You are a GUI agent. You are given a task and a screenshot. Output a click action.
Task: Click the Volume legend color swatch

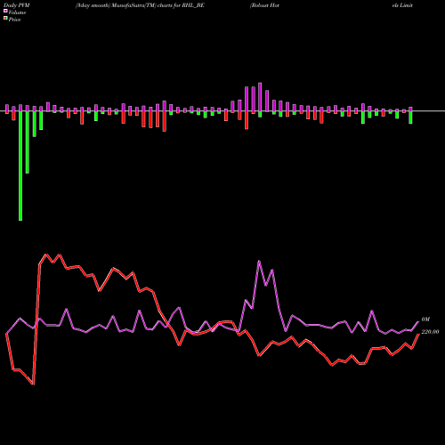(5, 11)
